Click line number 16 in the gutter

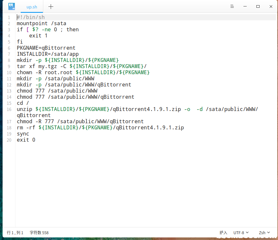9,109
